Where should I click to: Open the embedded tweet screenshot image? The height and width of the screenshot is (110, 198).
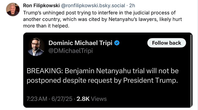[108, 70]
